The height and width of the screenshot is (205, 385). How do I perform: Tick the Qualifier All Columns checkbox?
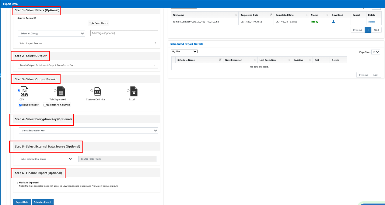coord(45,105)
